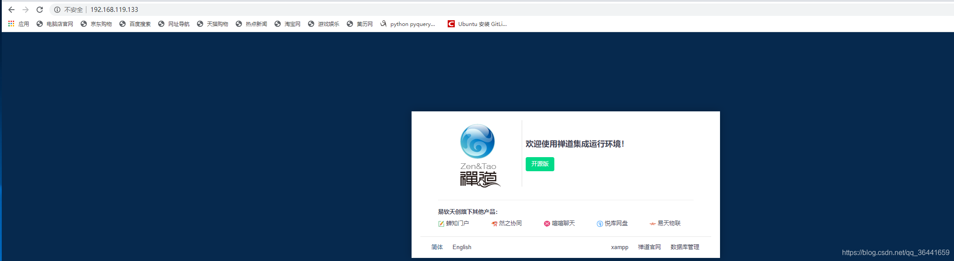Image resolution: width=954 pixels, height=261 pixels.
Task: Click the green 开源版 button
Action: pyautogui.click(x=540, y=164)
